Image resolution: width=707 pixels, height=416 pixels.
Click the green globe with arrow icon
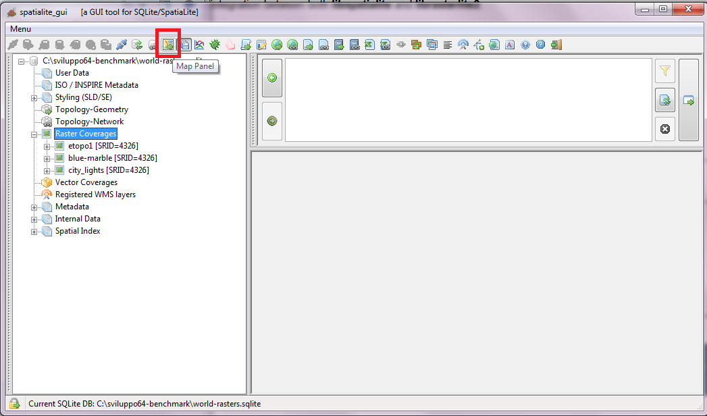click(277, 45)
